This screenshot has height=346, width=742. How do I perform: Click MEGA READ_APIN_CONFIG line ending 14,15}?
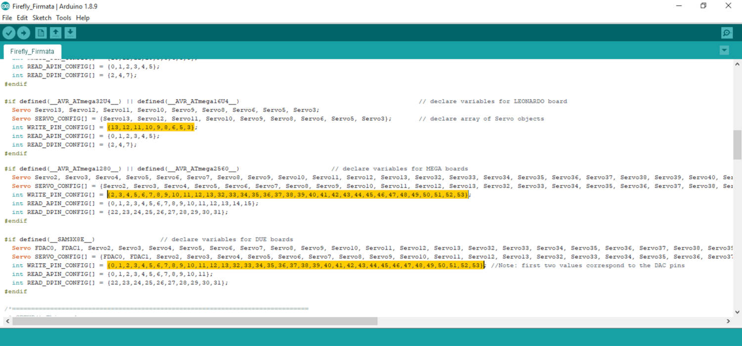[x=136, y=203]
